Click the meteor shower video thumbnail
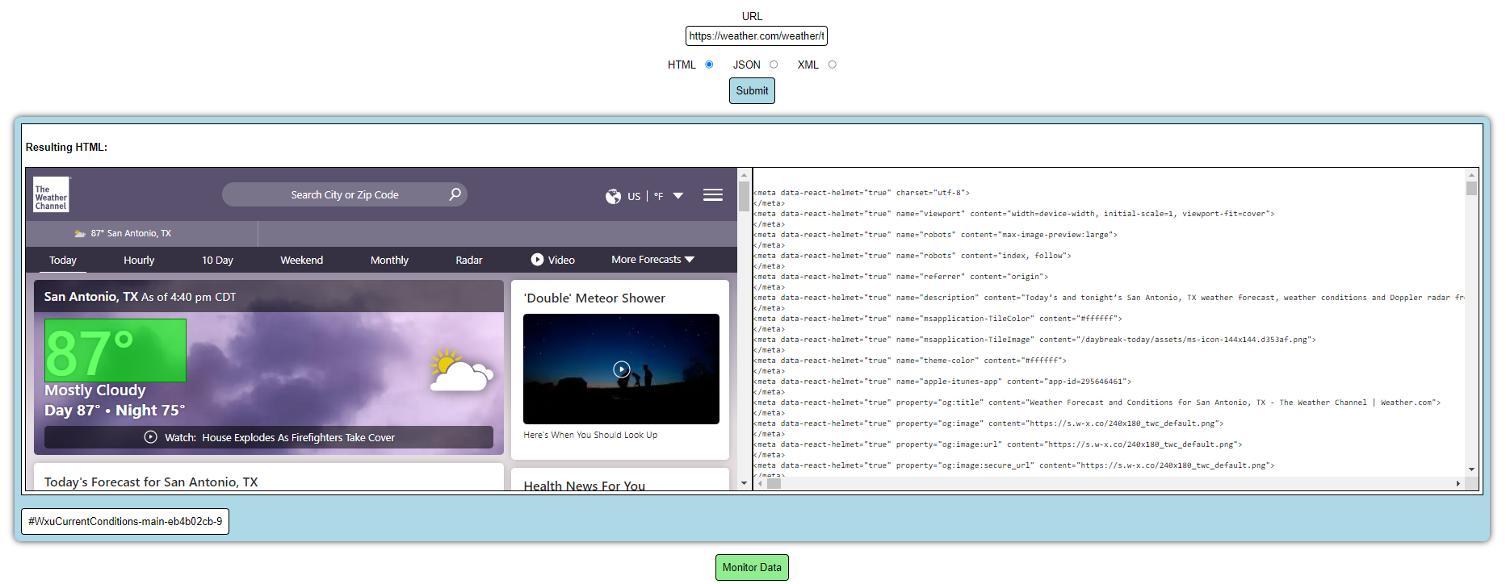1506x584 pixels. [621, 369]
